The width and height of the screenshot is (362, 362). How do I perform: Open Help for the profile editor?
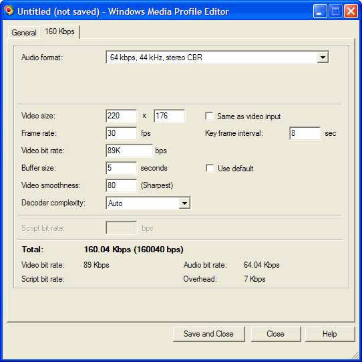(x=330, y=334)
